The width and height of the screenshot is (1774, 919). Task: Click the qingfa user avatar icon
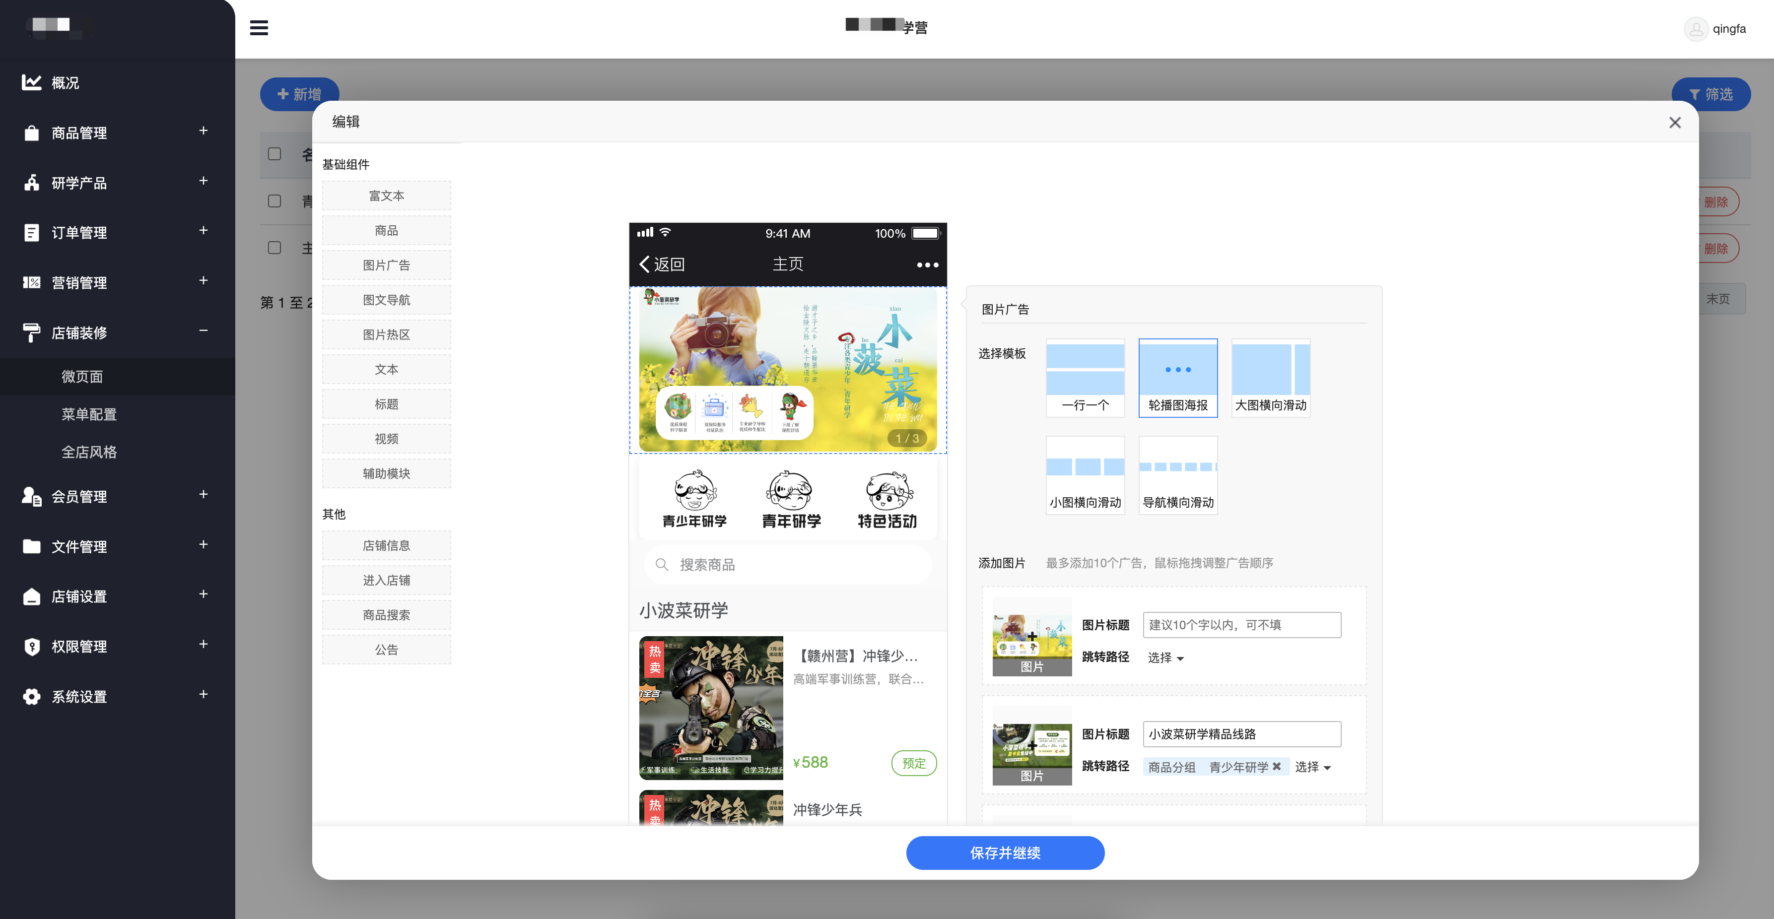[1696, 29]
